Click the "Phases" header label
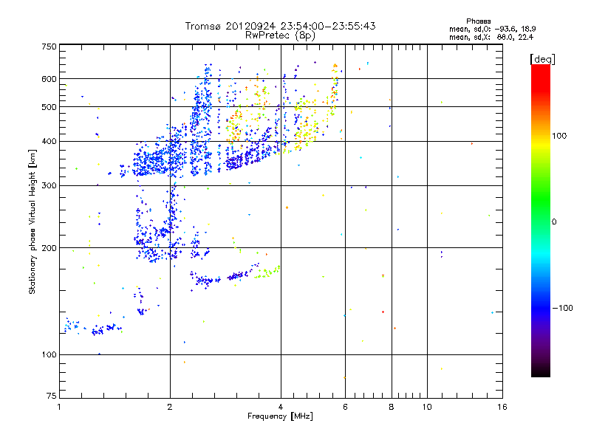Viewport: 591px width, 443px height. [478, 21]
